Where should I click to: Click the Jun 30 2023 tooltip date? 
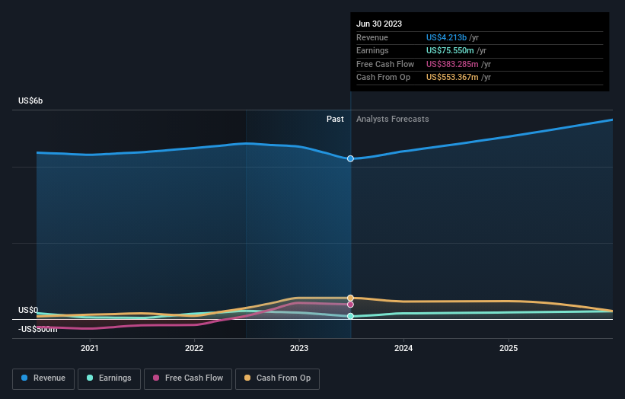pos(379,24)
